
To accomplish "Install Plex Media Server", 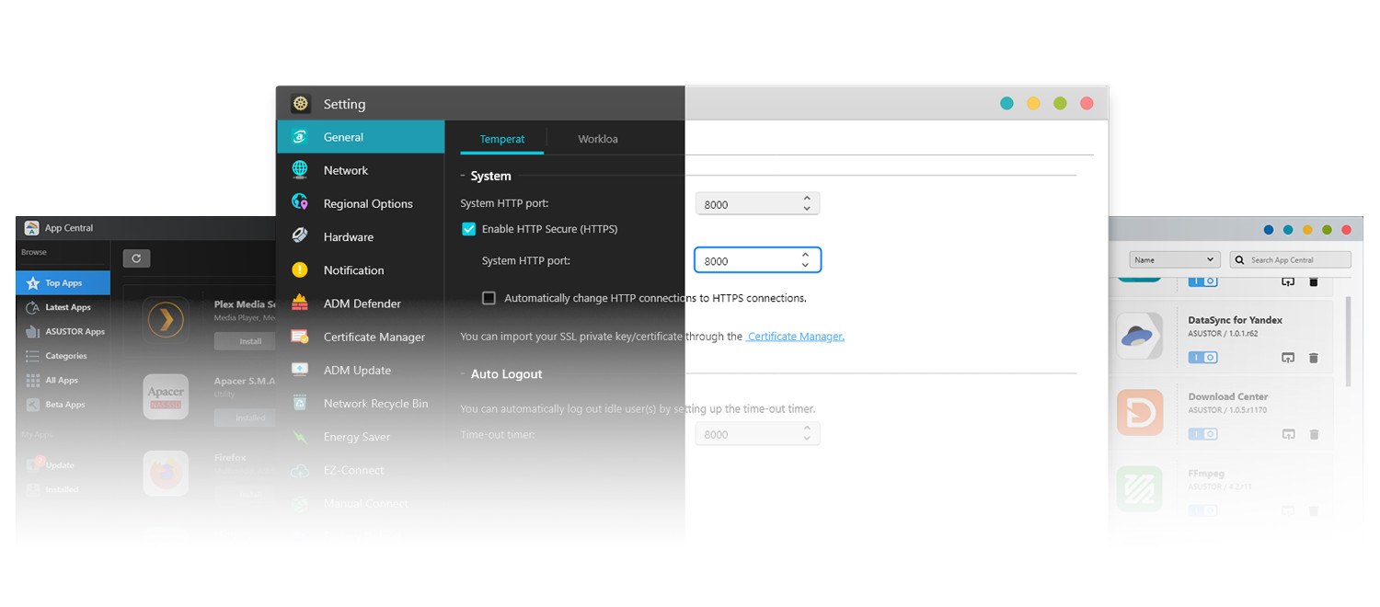I will coord(246,340).
